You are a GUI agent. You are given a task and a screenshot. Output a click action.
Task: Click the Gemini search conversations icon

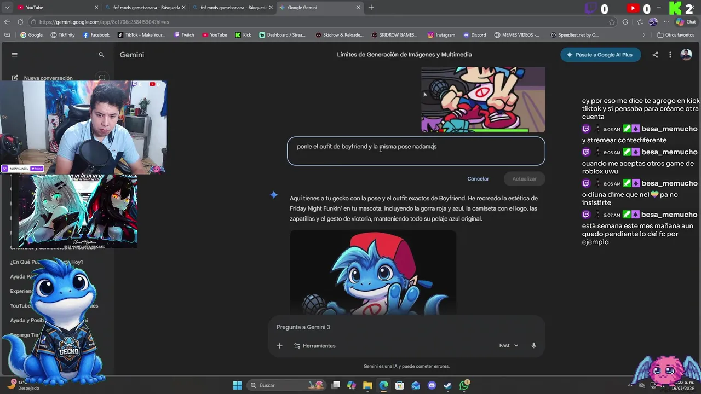pos(101,55)
